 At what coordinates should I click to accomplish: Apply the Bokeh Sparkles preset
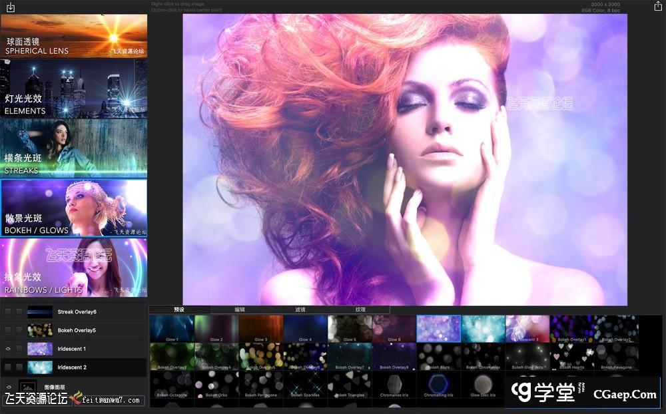click(304, 384)
